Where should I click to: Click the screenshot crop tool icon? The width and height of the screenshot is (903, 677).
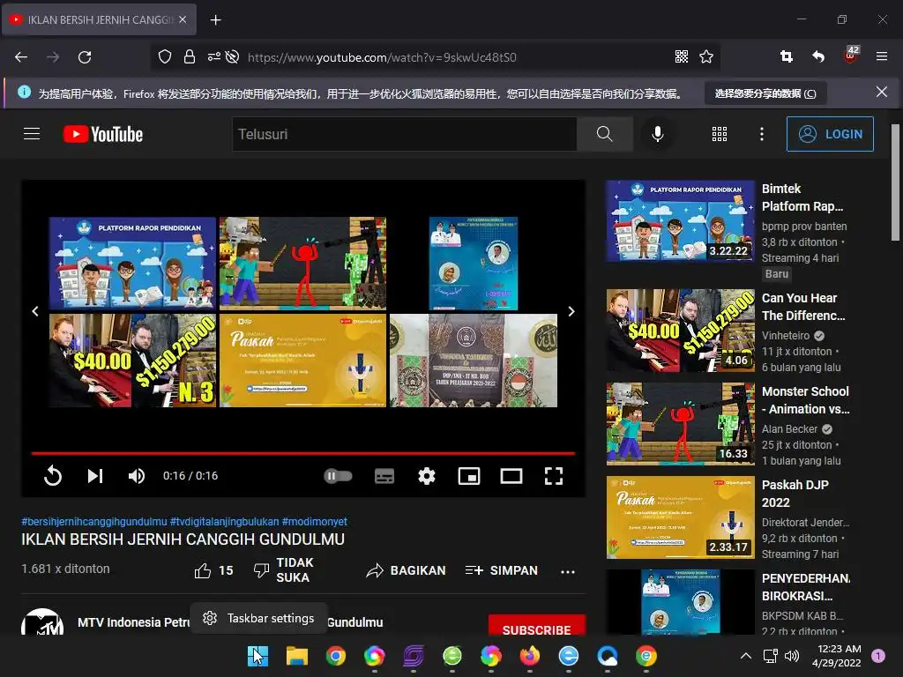pyautogui.click(x=786, y=56)
